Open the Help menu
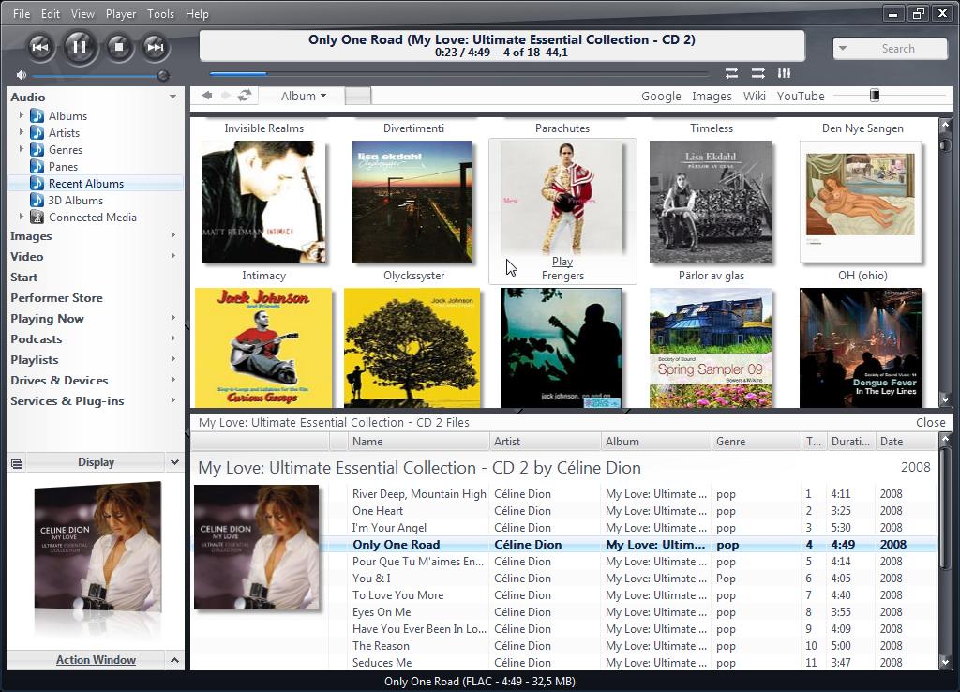Screen dimensions: 960x692 197,13
